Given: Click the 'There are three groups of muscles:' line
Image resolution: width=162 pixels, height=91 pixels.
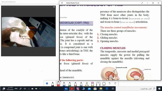Looking at the screenshot, I should [118, 31].
